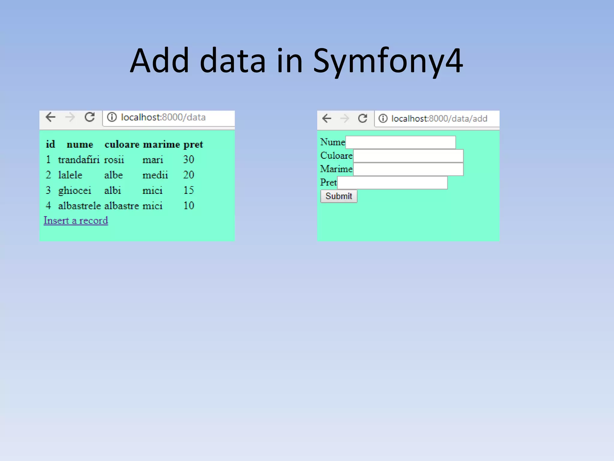Viewport: 614px width, 461px height.
Task: Click forward arrow in localhost:8000/data/add browser
Action: click(x=345, y=119)
